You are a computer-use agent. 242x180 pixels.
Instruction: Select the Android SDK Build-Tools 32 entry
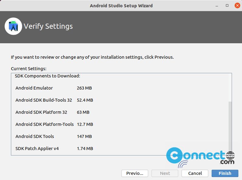[x=44, y=100]
